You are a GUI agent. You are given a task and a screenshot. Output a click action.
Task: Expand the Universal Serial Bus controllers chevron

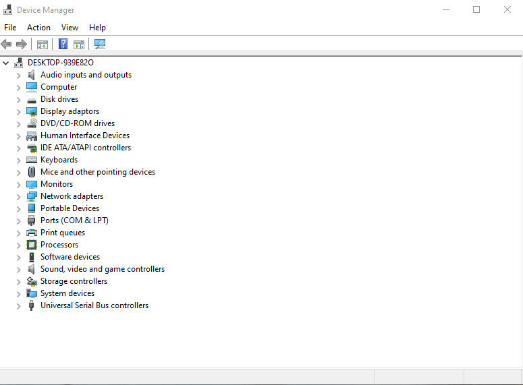pyautogui.click(x=19, y=306)
